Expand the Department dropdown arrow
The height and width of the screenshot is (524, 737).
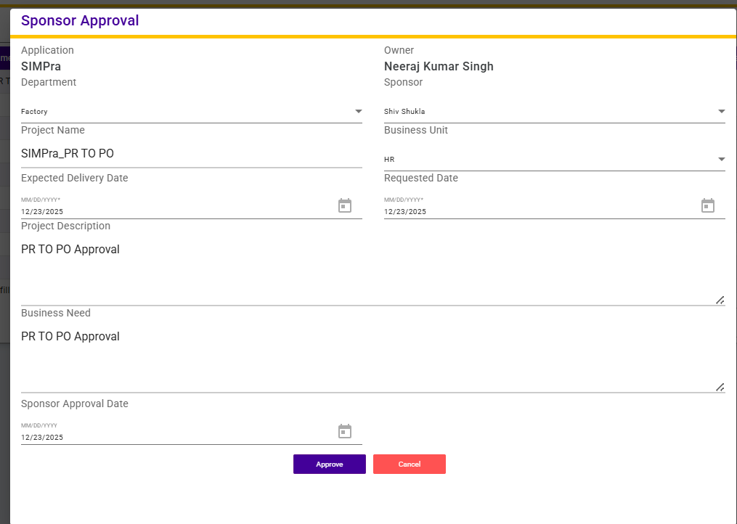[358, 112]
